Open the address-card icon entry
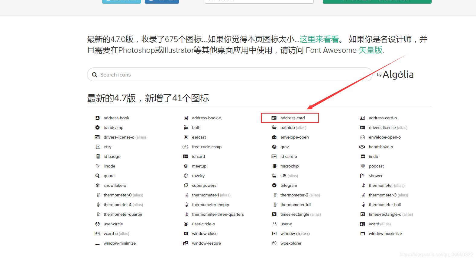The image size is (476, 260). pyautogui.click(x=290, y=118)
